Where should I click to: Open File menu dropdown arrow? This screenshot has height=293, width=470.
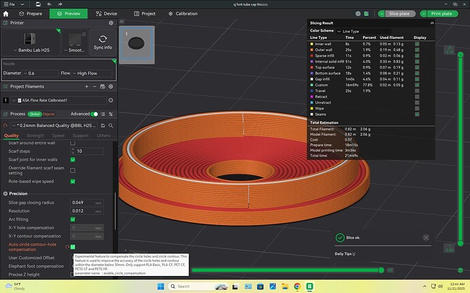click(x=22, y=4)
